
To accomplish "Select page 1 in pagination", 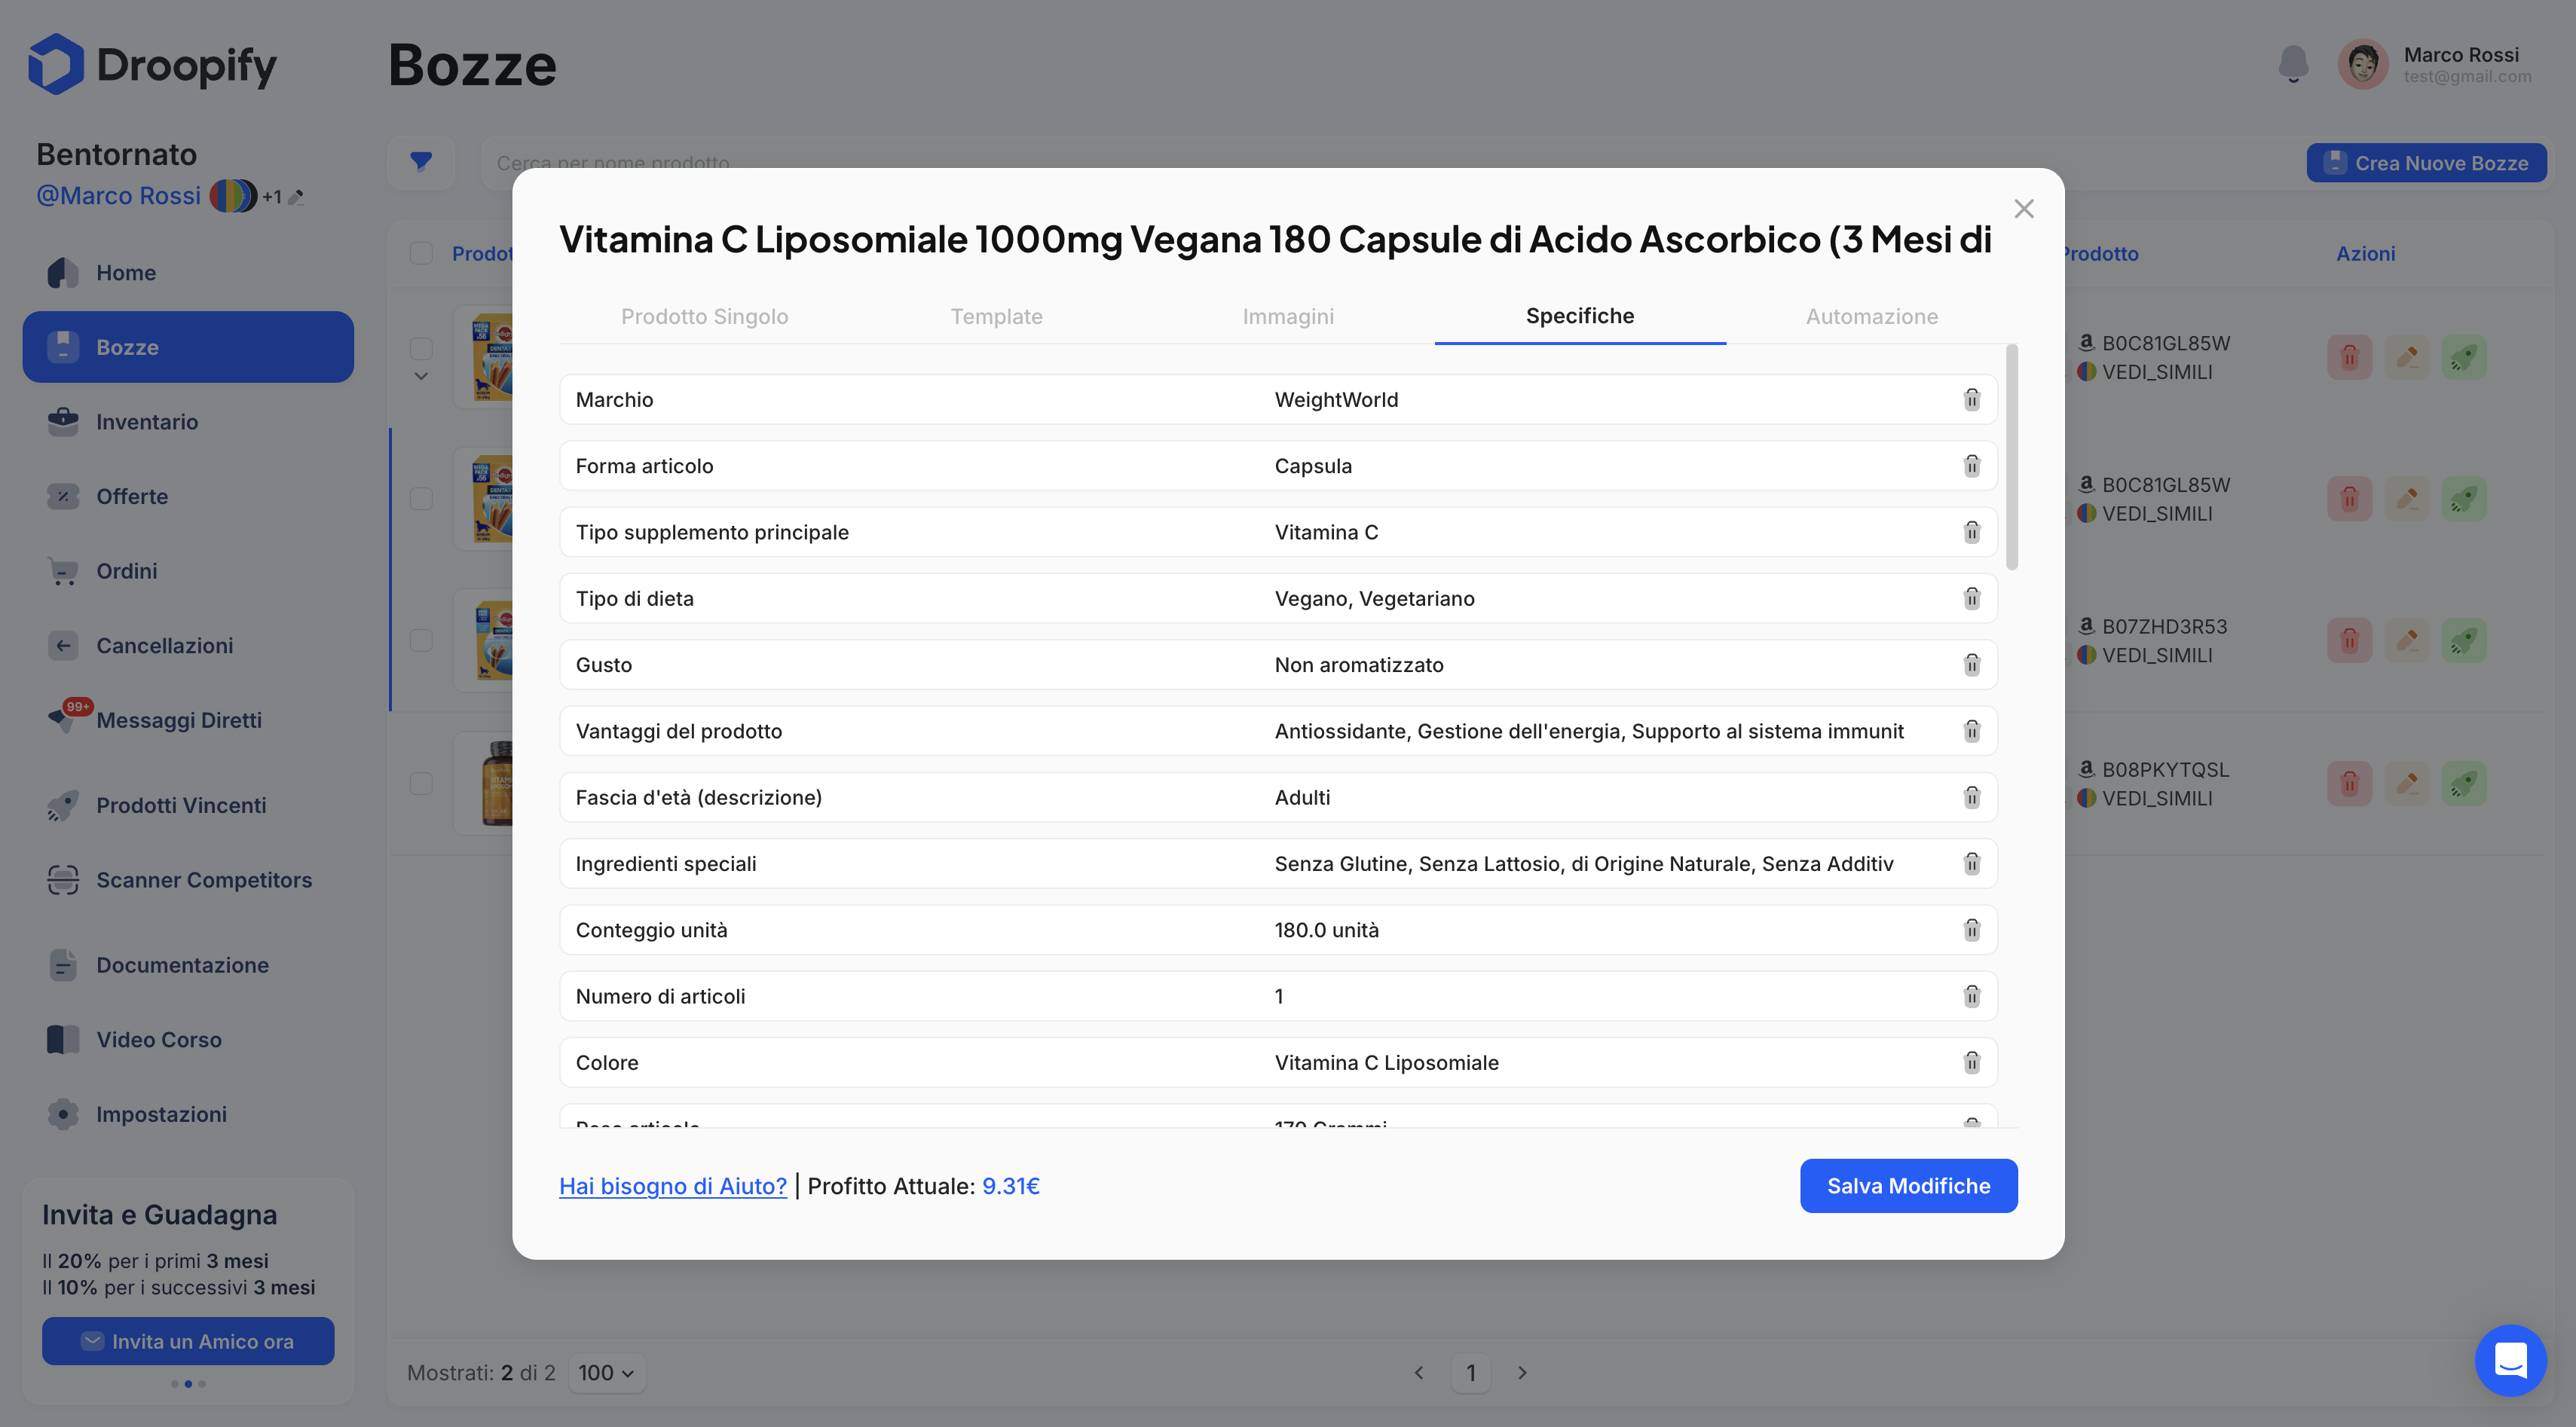I will point(1470,1372).
